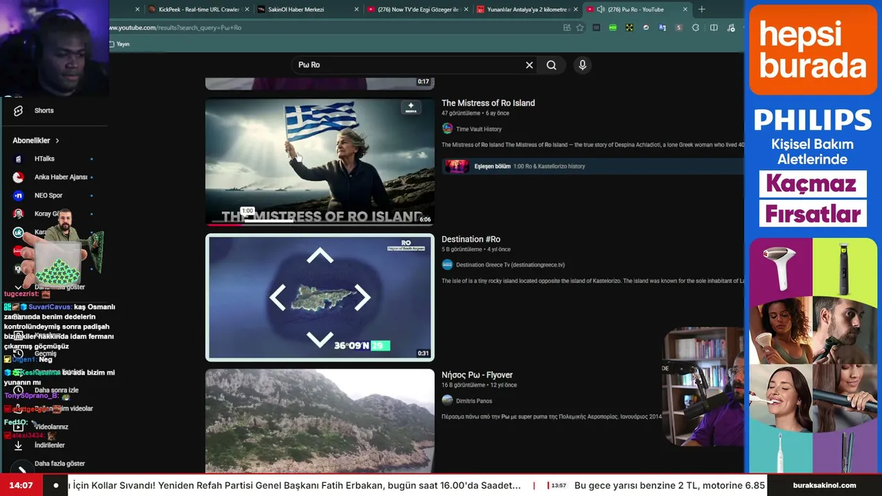Visit the Time Vault History channel name
The image size is (882, 496).
479,129
